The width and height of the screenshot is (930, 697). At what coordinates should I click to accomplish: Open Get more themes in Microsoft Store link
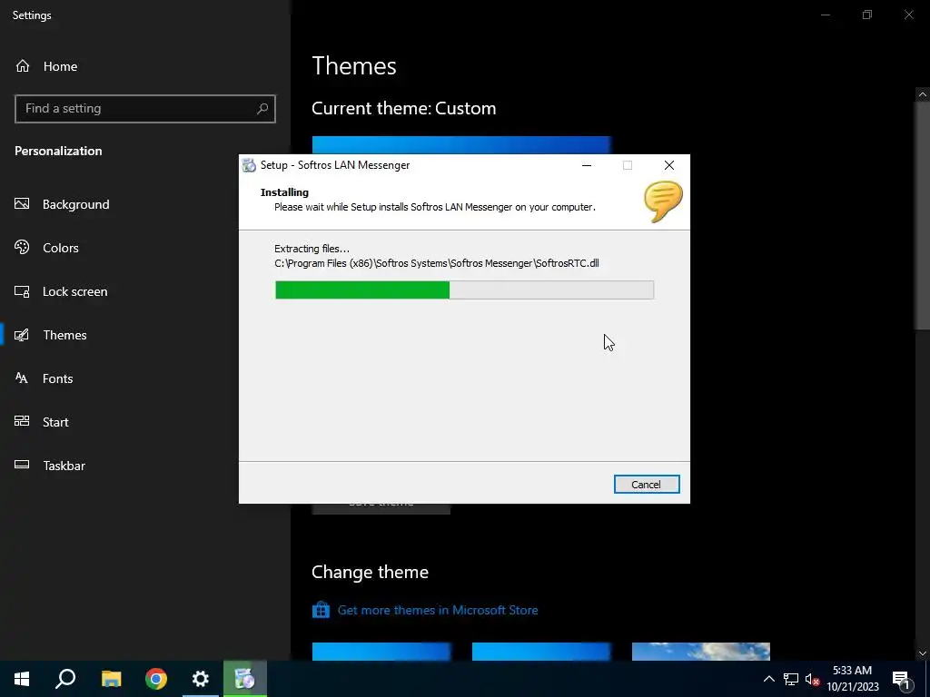click(x=438, y=610)
